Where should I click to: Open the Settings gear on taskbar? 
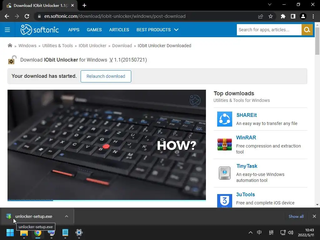tap(79, 232)
